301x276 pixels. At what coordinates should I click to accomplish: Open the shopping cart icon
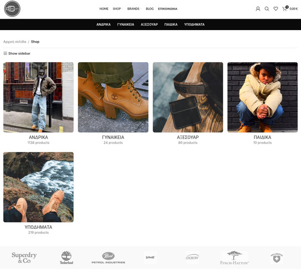284,9
